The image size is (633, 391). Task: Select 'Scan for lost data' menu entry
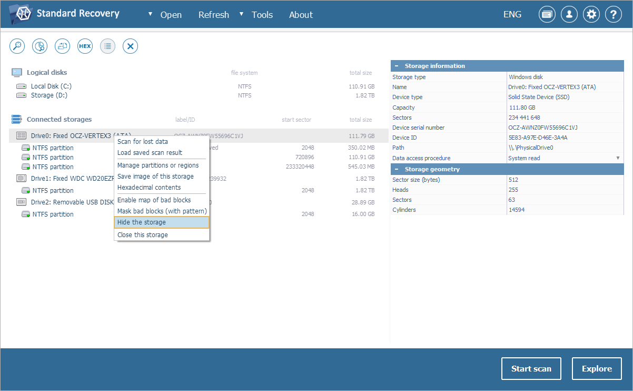click(x=143, y=142)
